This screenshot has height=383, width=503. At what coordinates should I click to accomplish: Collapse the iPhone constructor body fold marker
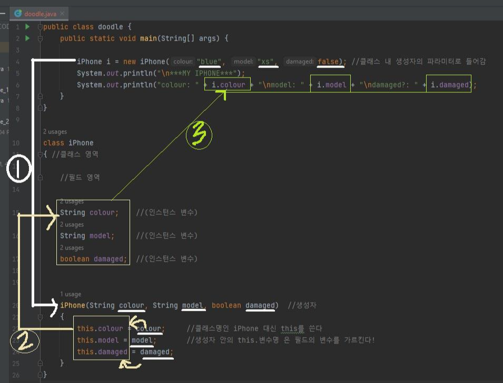40,317
